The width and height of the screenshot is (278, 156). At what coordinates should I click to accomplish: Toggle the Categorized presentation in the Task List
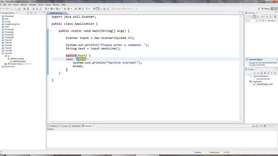(x=255, y=16)
